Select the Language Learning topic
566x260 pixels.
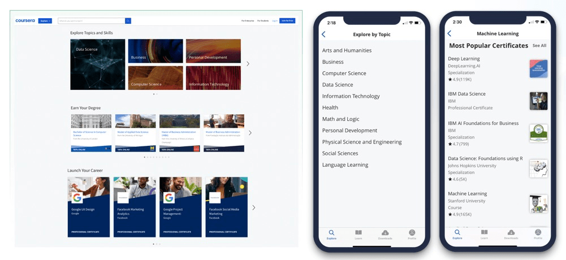[345, 165]
